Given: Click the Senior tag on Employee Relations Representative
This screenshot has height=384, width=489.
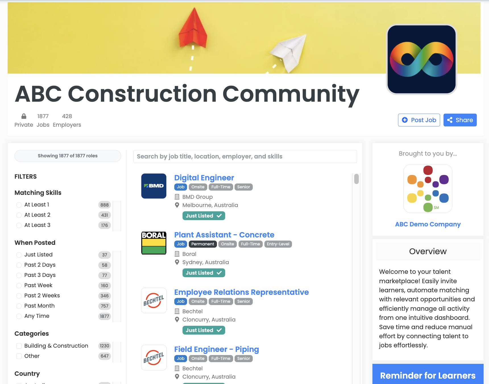Looking at the screenshot, I should point(244,301).
